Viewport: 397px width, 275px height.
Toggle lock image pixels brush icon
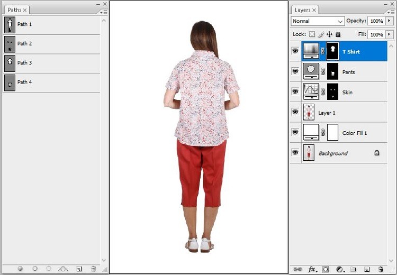point(321,34)
